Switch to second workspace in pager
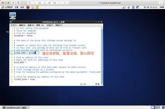165x109 pixels. 158,107
